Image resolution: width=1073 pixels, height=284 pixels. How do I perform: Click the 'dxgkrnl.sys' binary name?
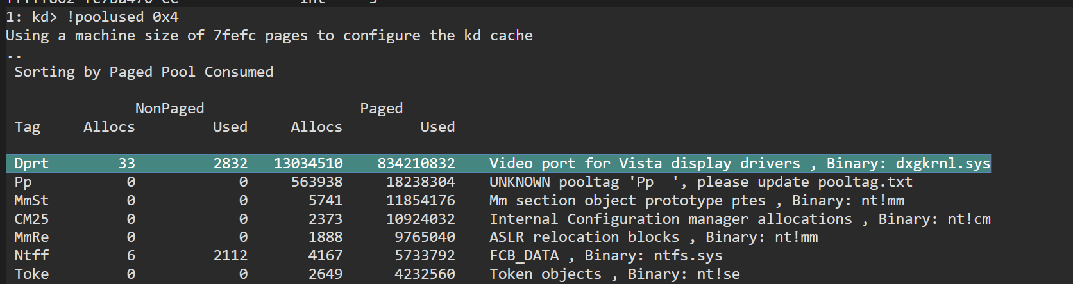[943, 163]
